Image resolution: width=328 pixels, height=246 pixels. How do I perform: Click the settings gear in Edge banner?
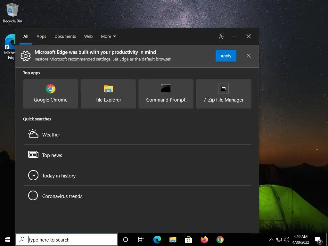tap(26, 56)
